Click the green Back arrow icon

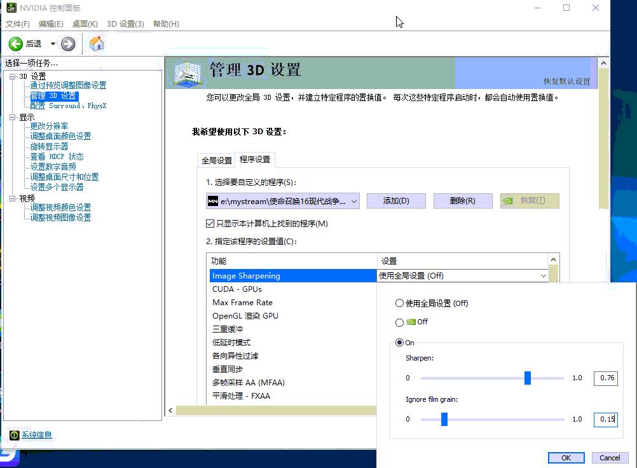(x=16, y=44)
